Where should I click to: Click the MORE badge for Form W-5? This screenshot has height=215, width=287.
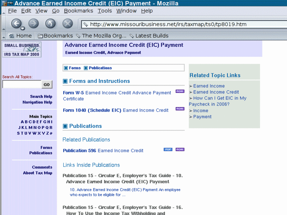point(180,91)
